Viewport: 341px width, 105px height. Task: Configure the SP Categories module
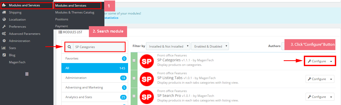317,61
